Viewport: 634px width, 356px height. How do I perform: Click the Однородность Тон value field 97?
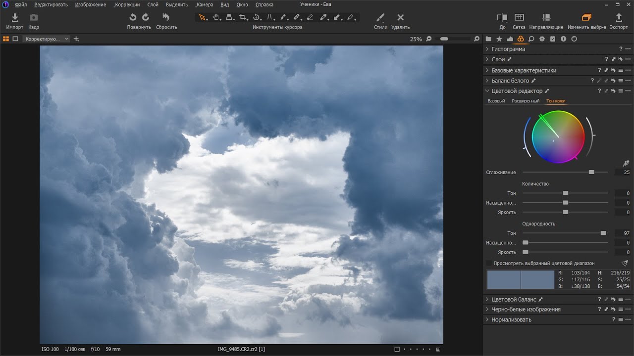click(623, 233)
